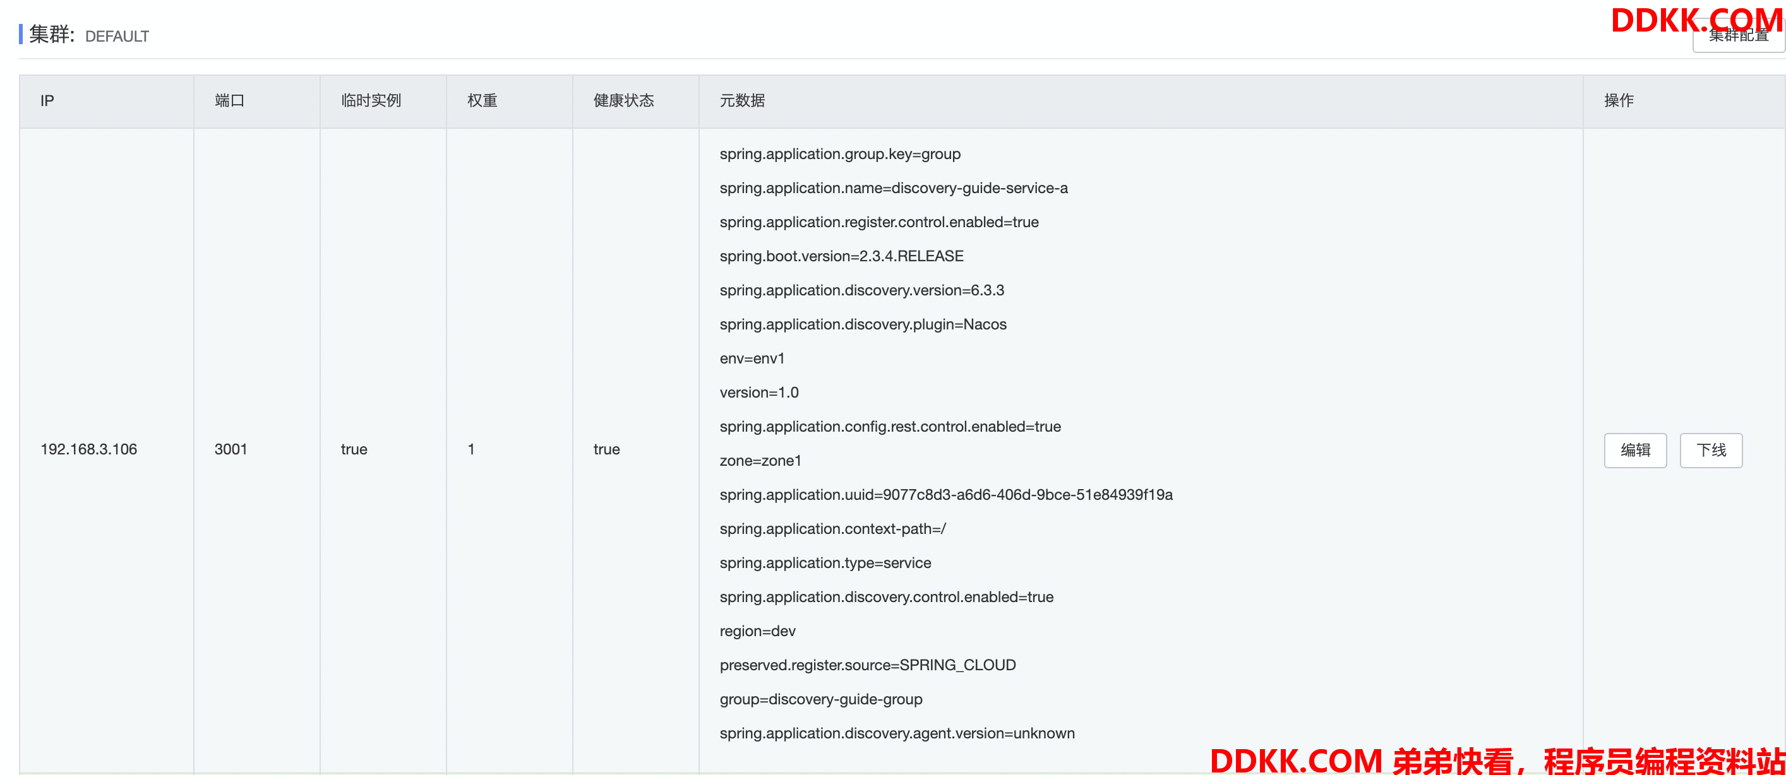Click the 元数据 metadata column header
This screenshot has height=775, width=1786.
pos(742,101)
